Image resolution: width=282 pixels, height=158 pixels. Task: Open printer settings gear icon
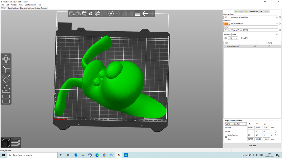click(280, 30)
